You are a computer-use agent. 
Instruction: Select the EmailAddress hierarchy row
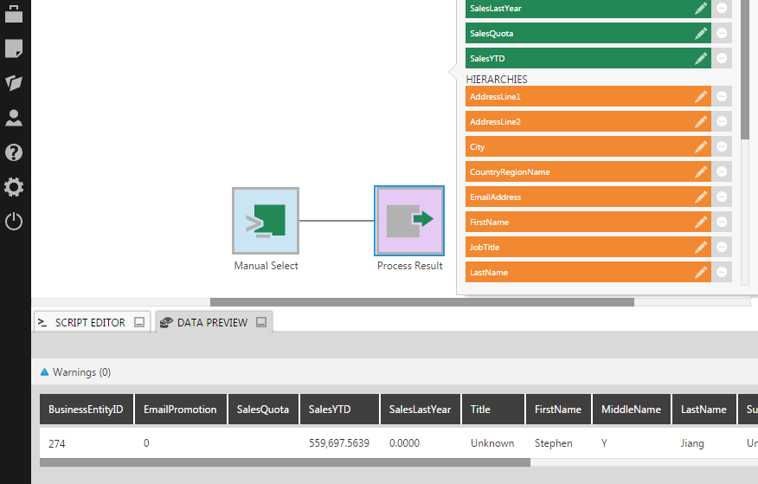coord(588,197)
